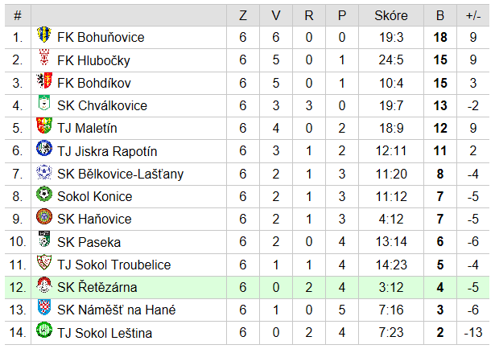Viewport: 495px width, 349px height.
Task: Open the SK Paseka team link
Action: pos(89,242)
